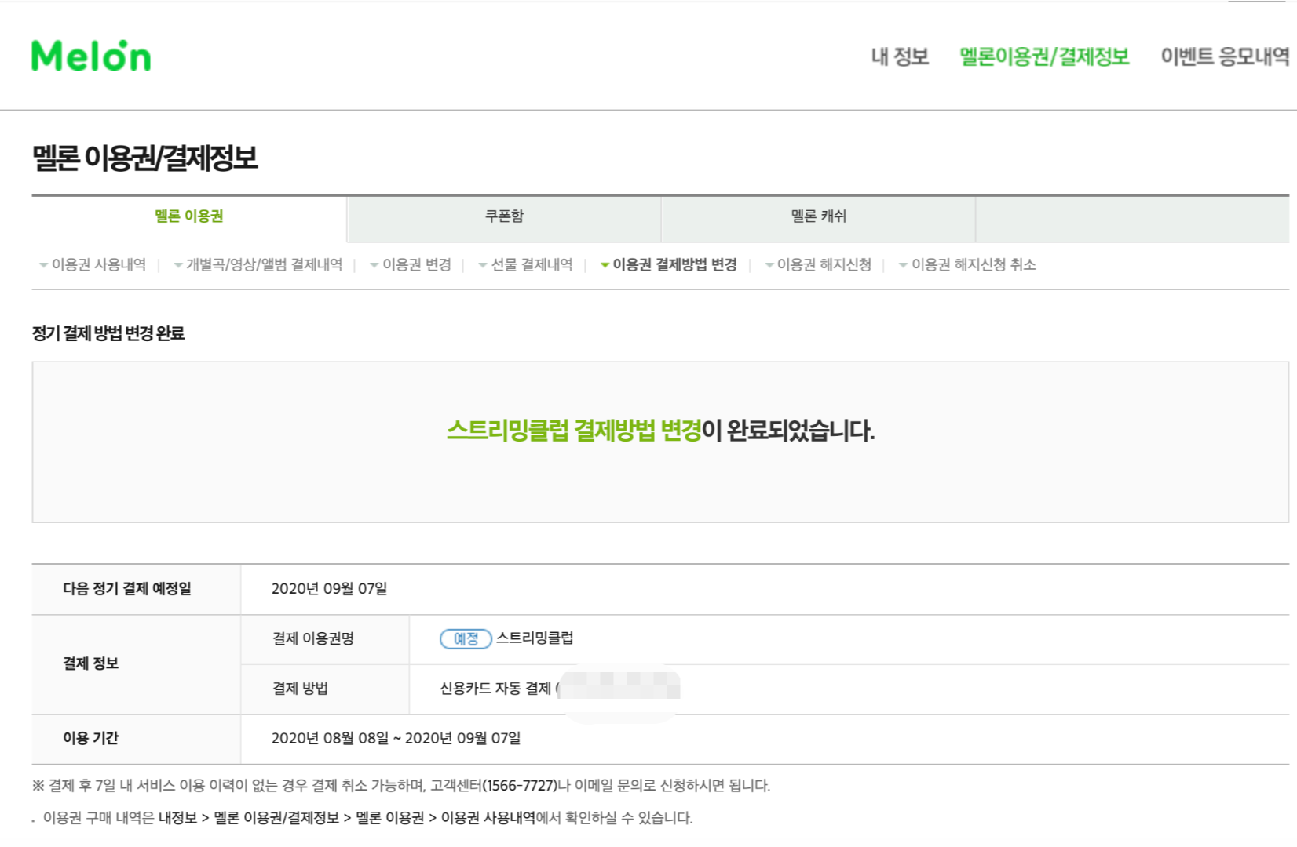Screen dimensions: 1297x847
Task: Click the usage period 2020년 08월 08일 ~ 2020년 09월 07일
Action: click(396, 739)
